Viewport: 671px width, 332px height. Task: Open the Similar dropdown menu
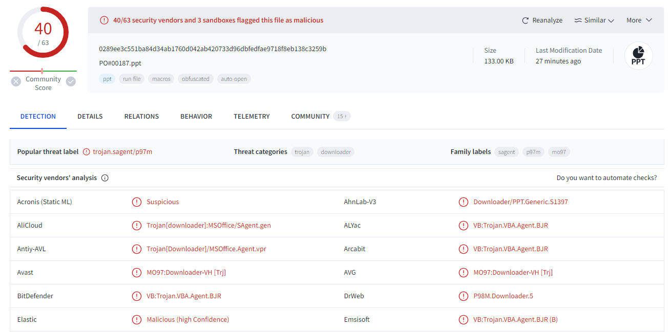click(x=594, y=20)
